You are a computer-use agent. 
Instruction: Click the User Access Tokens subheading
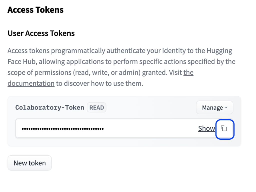coord(41,33)
